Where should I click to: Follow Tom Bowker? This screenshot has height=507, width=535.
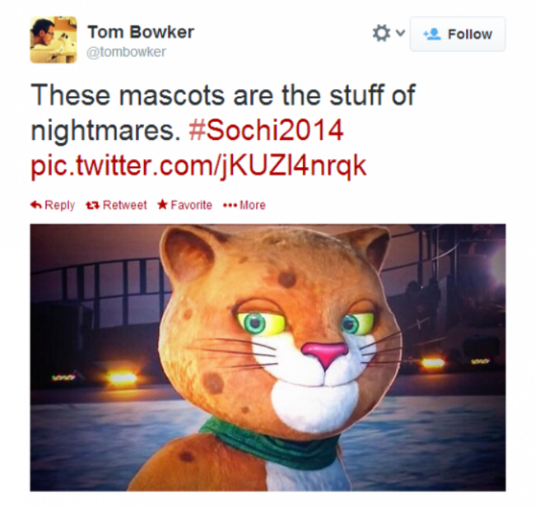point(457,34)
